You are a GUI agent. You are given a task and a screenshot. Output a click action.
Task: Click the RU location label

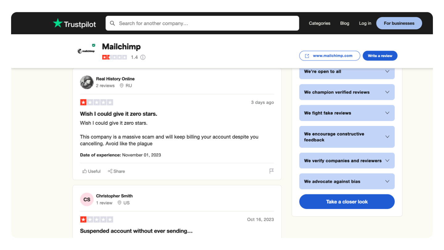[x=126, y=85]
